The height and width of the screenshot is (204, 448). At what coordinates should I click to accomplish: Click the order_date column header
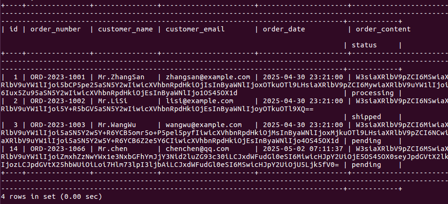point(284,29)
